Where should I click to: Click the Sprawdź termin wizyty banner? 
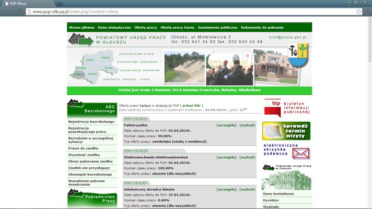tap(286, 131)
